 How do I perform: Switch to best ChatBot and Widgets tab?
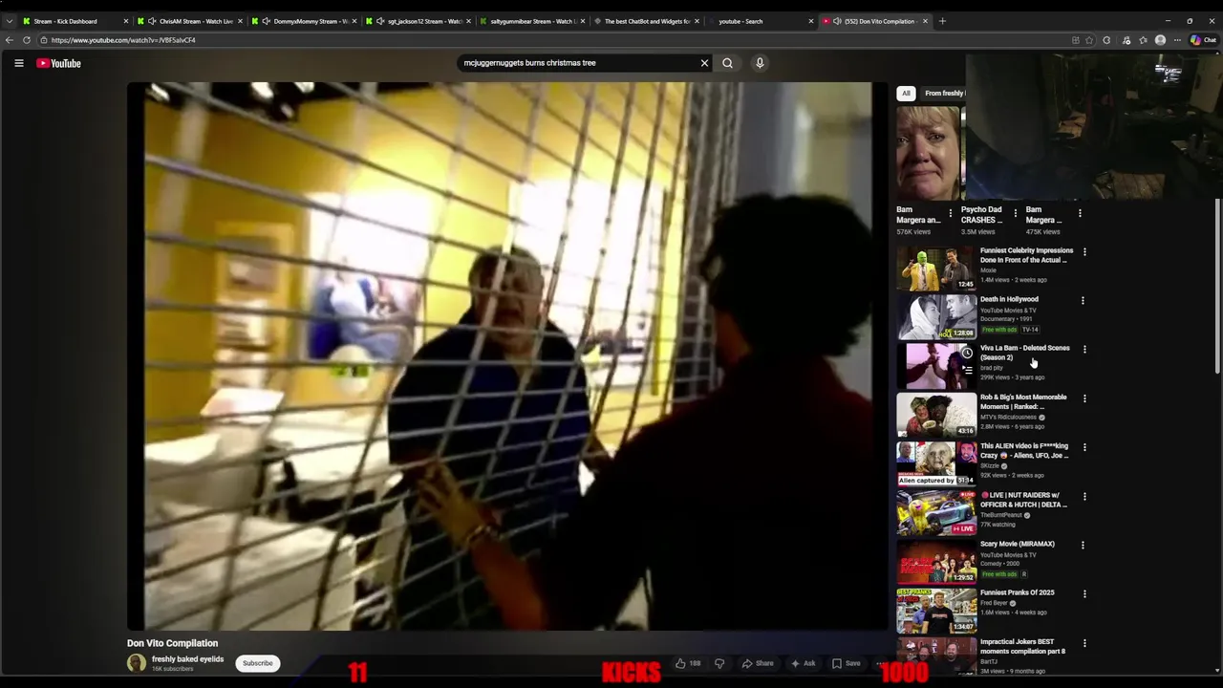647,21
